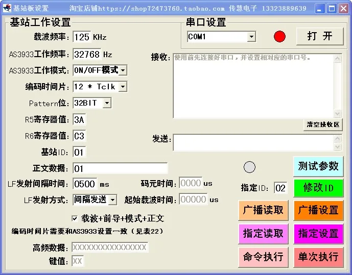Click the 命令执行 button
This screenshot has height=275, width=352.
(x=263, y=257)
